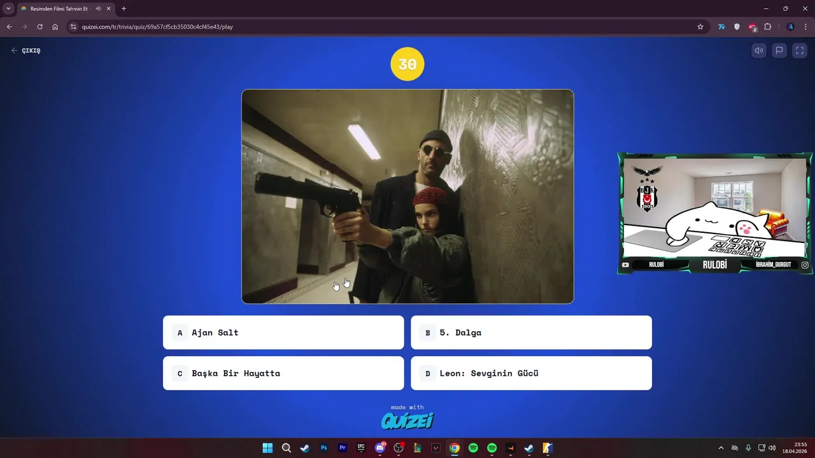The width and height of the screenshot is (815, 458).
Task: Choose answer B 5. Dalga
Action: [531, 333]
